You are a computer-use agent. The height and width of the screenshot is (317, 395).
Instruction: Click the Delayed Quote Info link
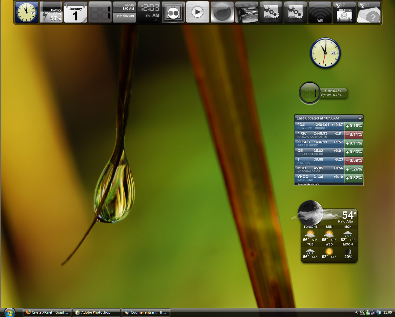[308, 184]
